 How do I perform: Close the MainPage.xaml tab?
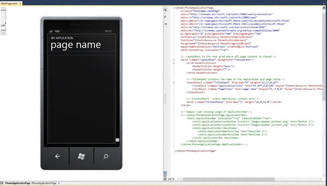(x=20, y=4)
